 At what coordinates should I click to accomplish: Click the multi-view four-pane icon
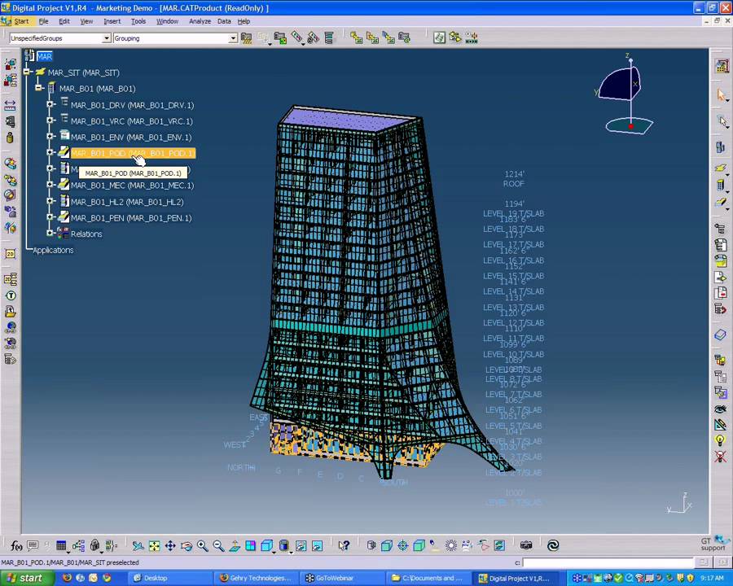pos(251,545)
